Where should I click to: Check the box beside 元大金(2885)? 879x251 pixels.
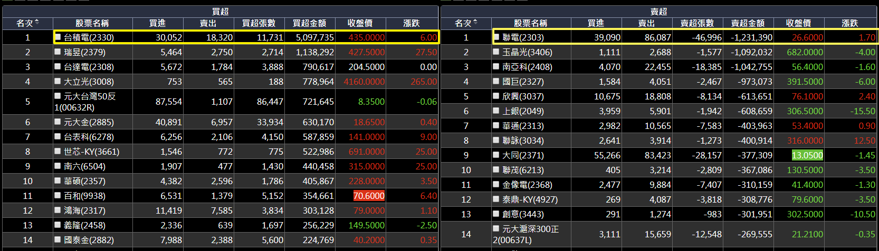tap(58, 122)
